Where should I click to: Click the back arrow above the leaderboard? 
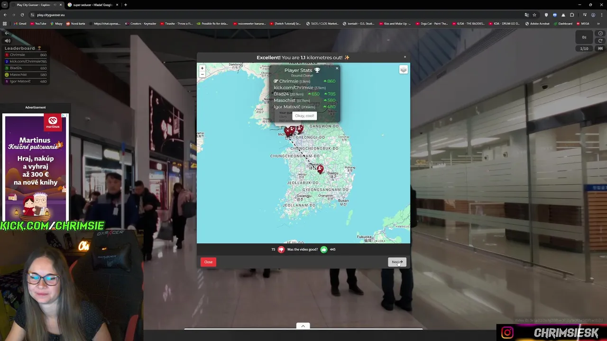[x=7, y=33]
